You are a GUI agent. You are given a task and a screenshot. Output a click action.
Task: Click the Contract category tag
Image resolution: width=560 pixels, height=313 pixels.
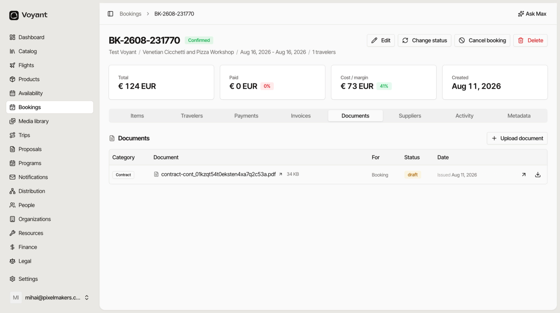point(123,175)
